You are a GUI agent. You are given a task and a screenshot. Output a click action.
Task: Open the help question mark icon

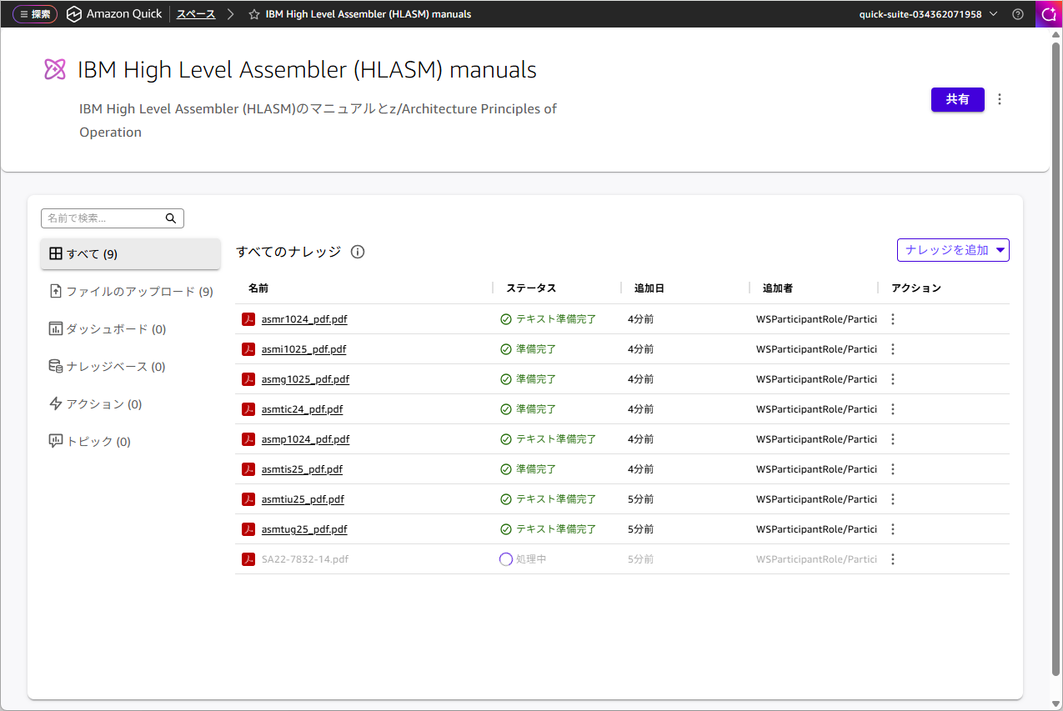[x=1018, y=14]
